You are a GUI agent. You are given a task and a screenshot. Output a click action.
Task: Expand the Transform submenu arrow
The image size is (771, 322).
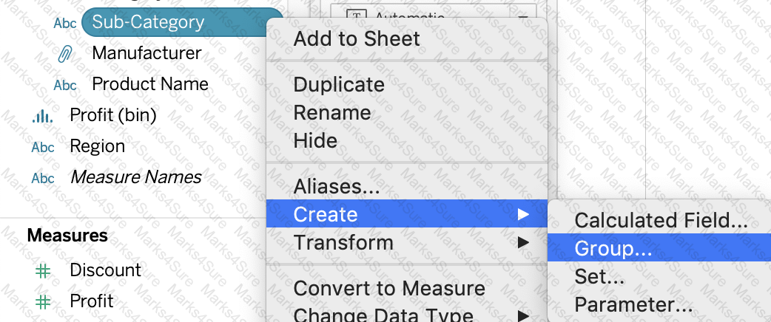pos(523,242)
